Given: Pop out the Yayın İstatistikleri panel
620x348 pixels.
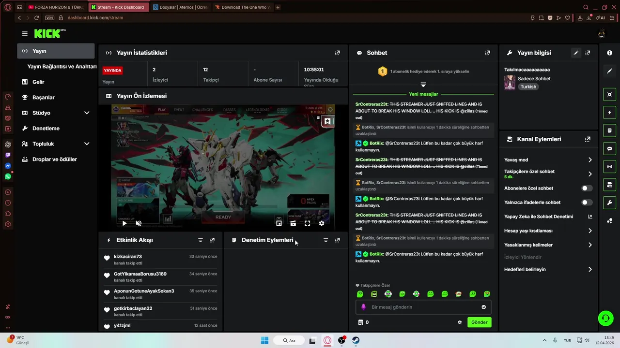Looking at the screenshot, I should point(338,53).
